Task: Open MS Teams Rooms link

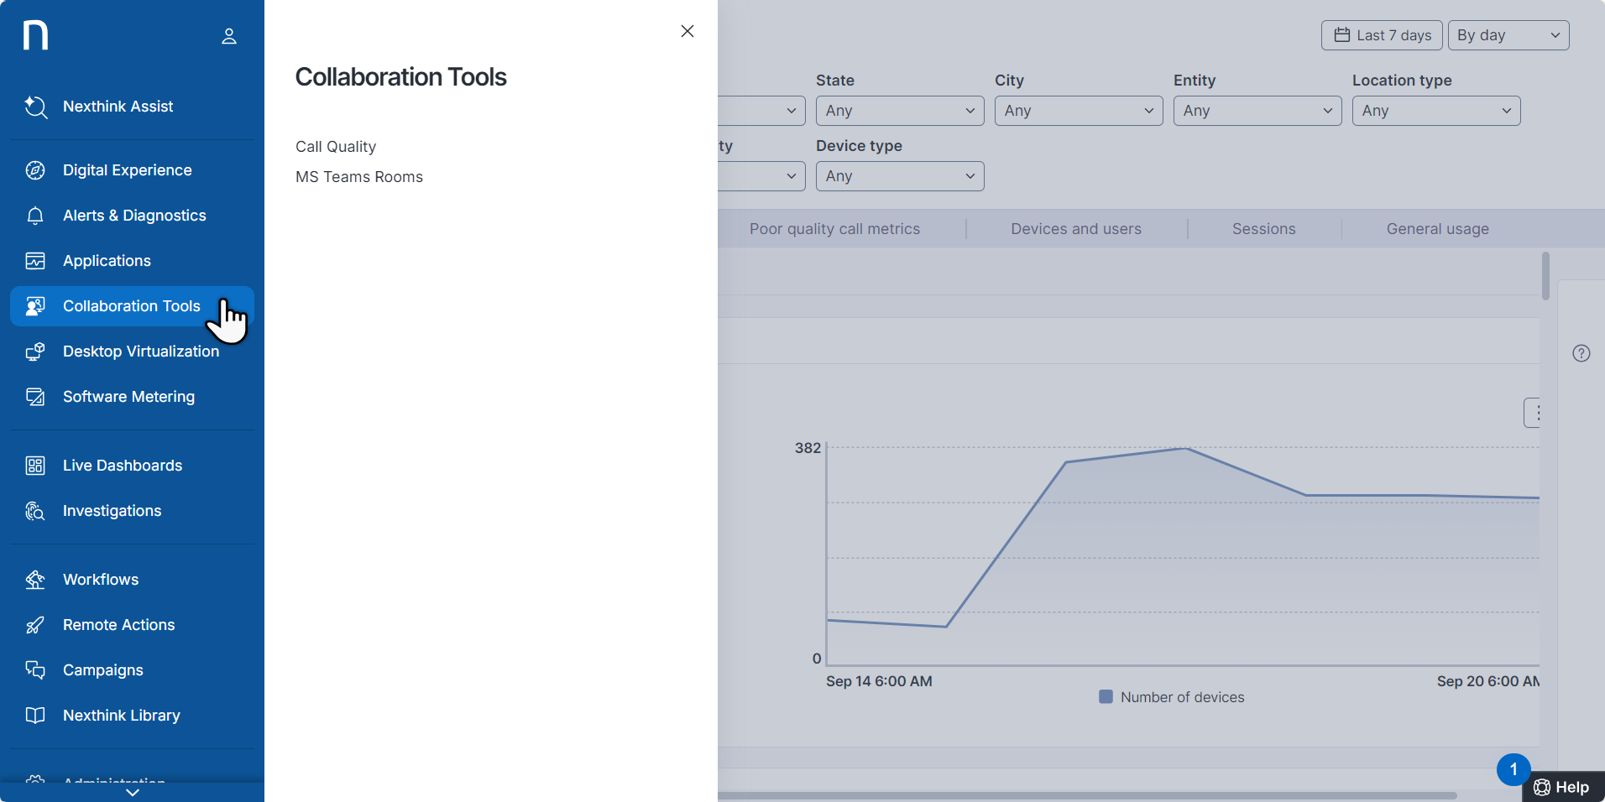Action: 359,177
